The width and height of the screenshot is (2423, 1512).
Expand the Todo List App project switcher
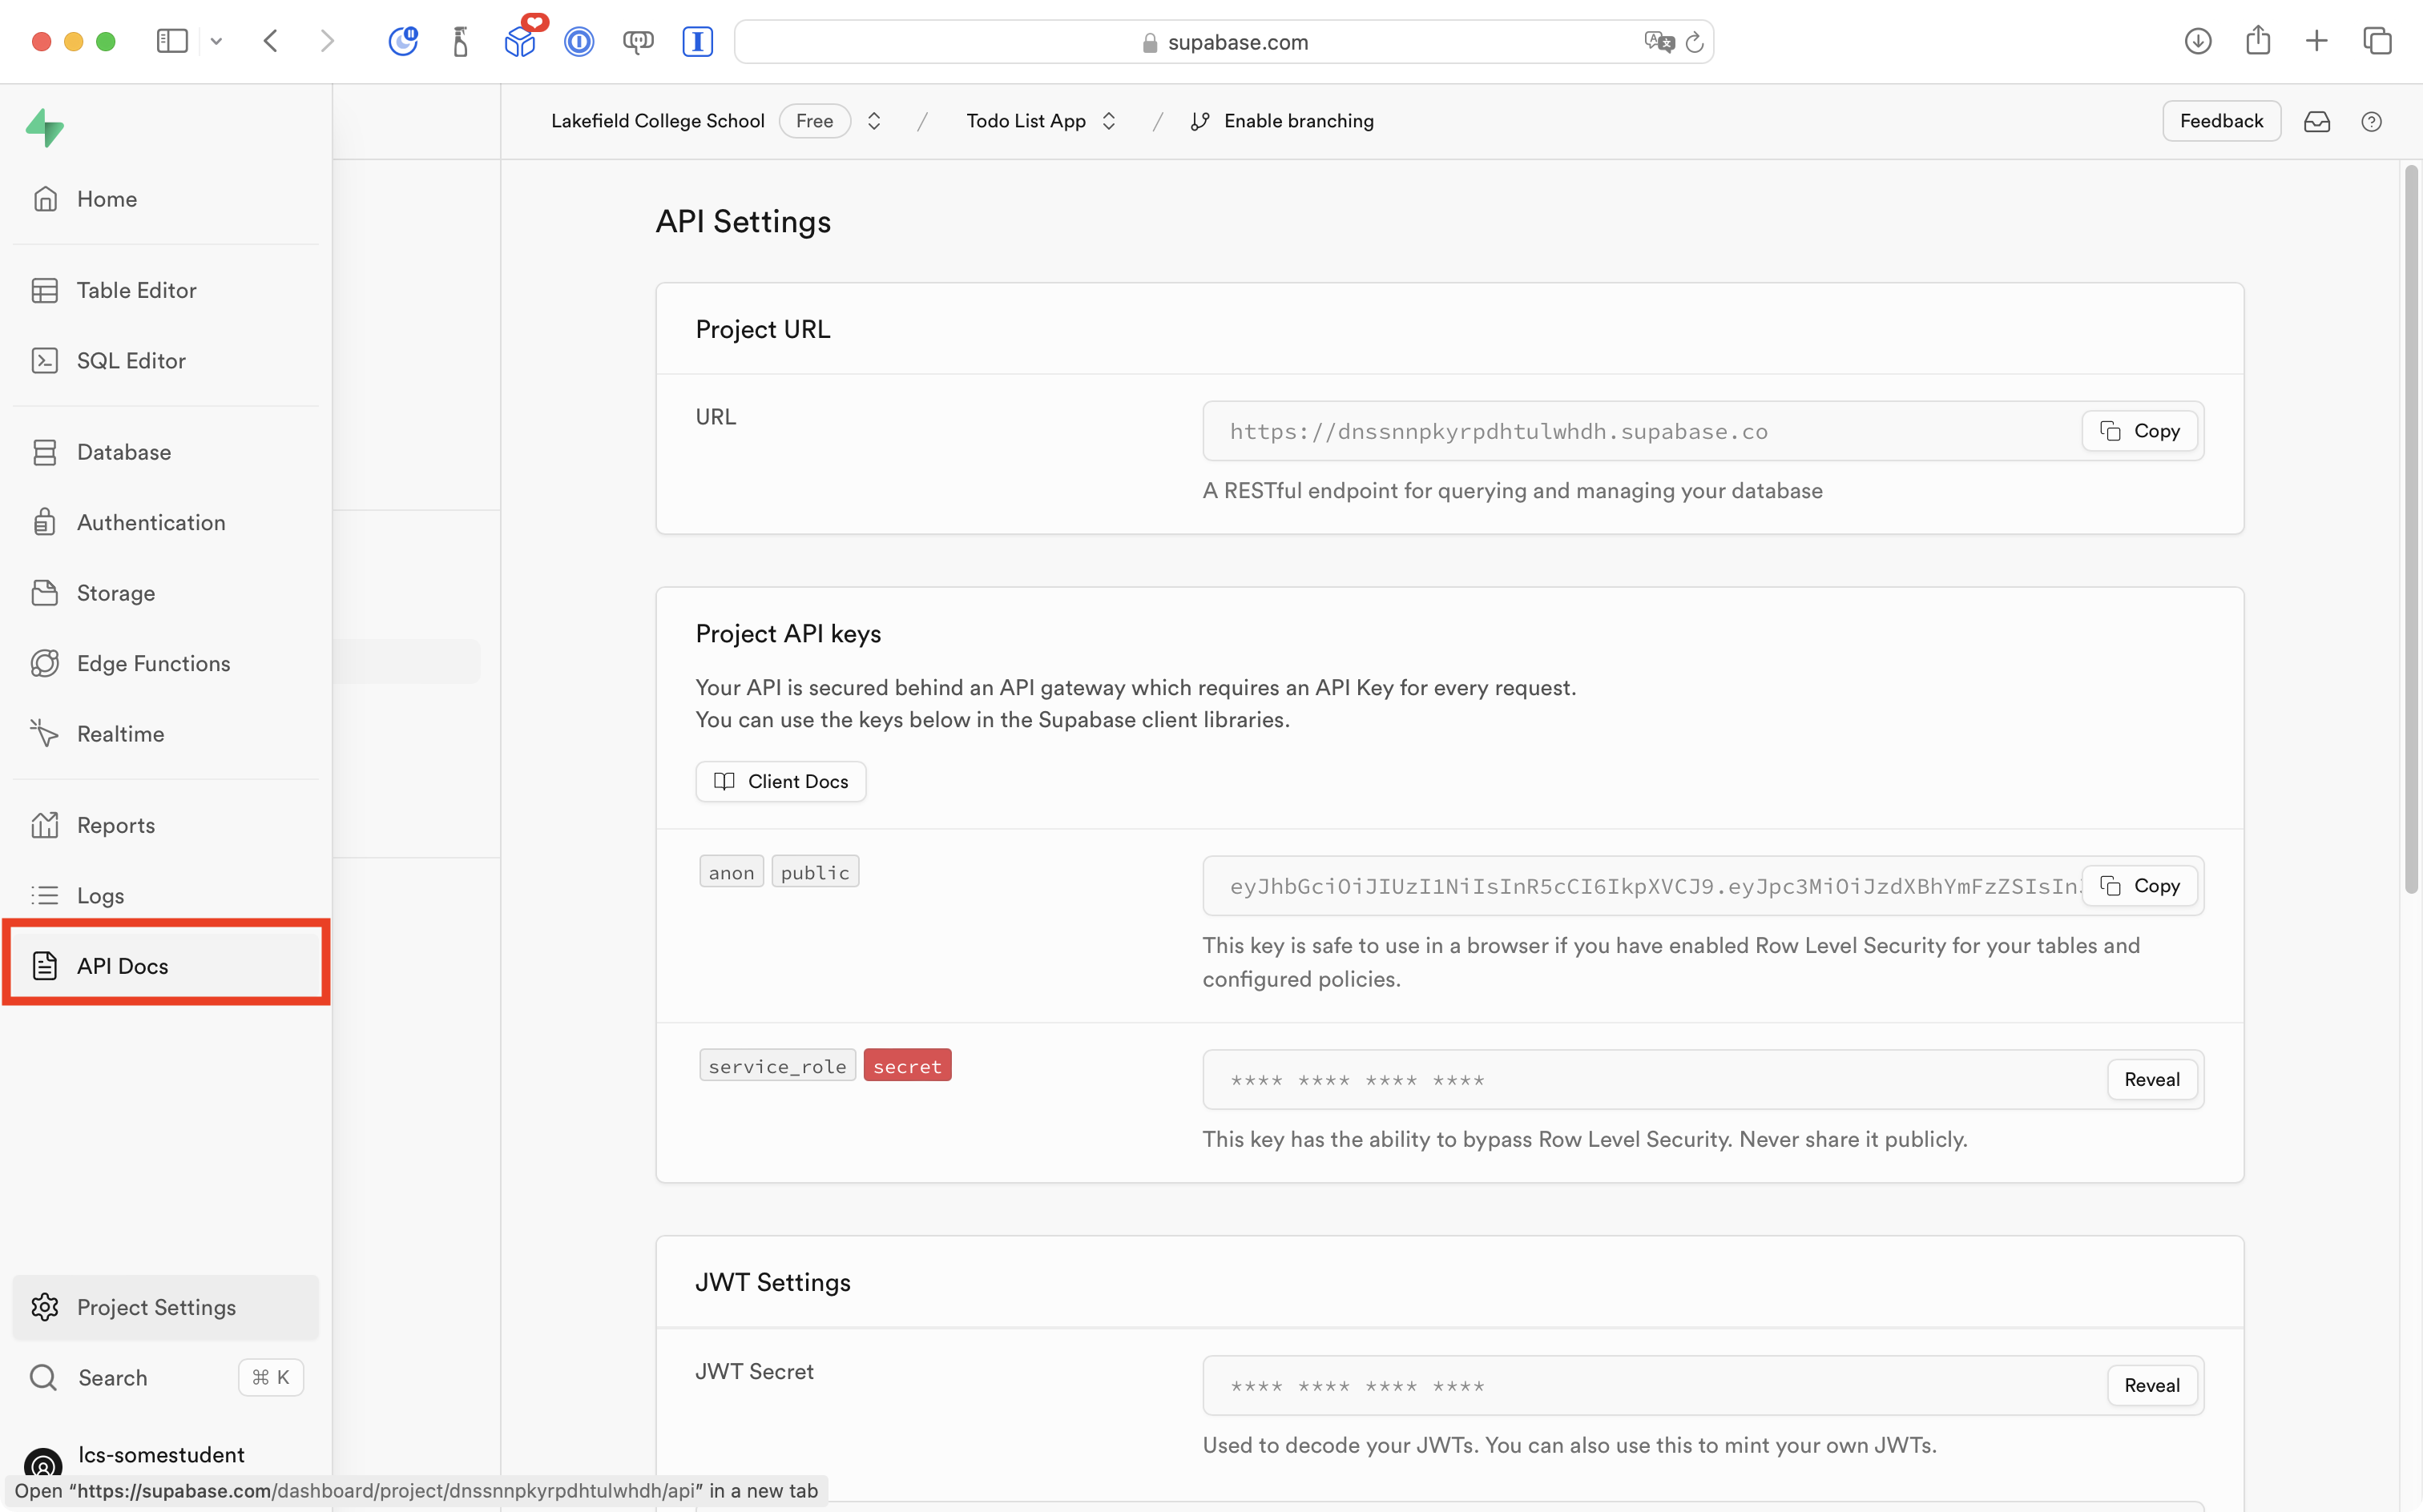[x=1108, y=121]
